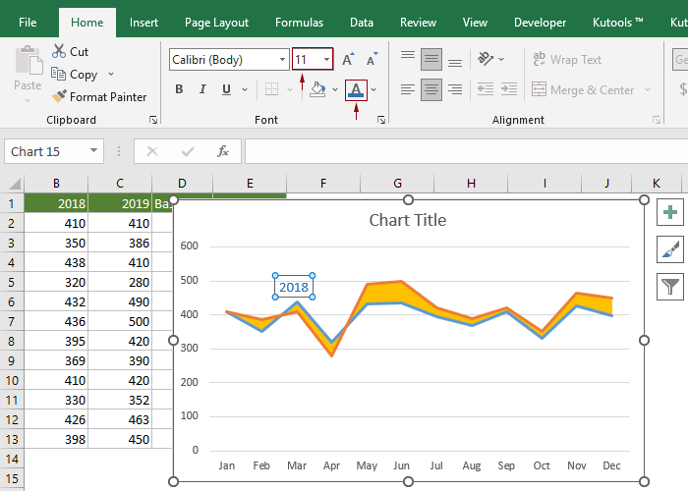The height and width of the screenshot is (491, 688).
Task: Open the Page Layout tab
Action: click(x=216, y=22)
